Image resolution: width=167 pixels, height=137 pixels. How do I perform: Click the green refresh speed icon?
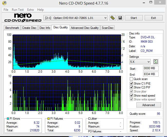(156, 62)
